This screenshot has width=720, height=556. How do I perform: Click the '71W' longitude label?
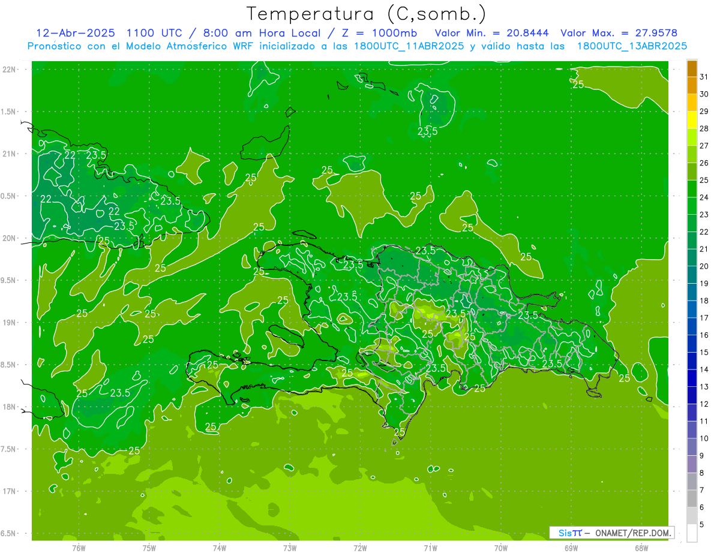(x=430, y=548)
